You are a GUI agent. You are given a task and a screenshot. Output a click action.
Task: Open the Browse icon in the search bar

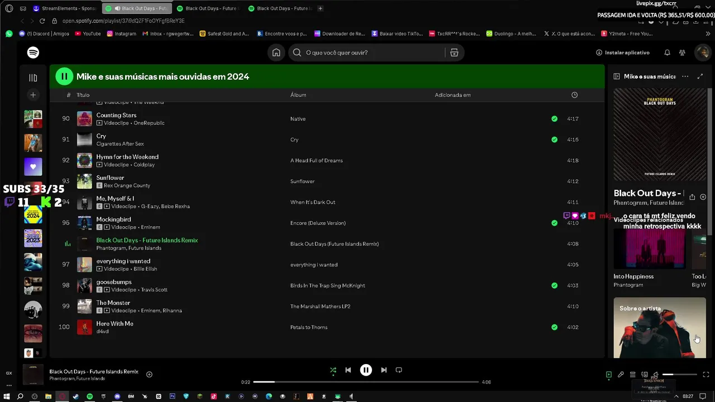pyautogui.click(x=454, y=52)
